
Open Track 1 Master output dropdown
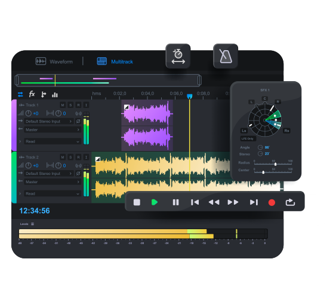53,130
